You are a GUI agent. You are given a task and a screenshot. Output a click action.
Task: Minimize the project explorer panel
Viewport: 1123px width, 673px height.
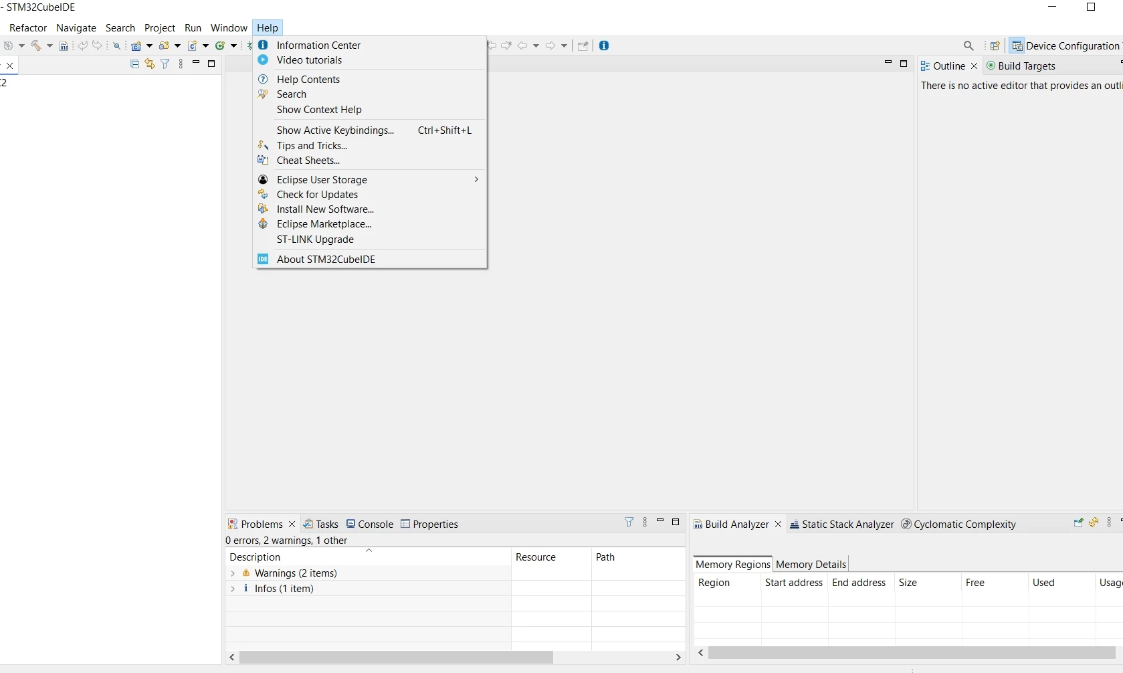coord(196,63)
